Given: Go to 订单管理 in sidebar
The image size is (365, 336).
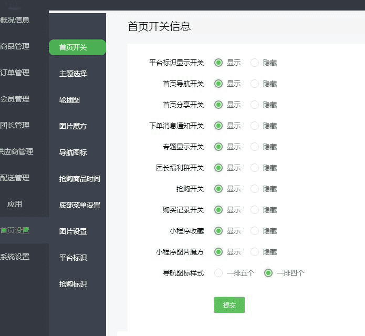Looking at the screenshot, I should 15,73.
